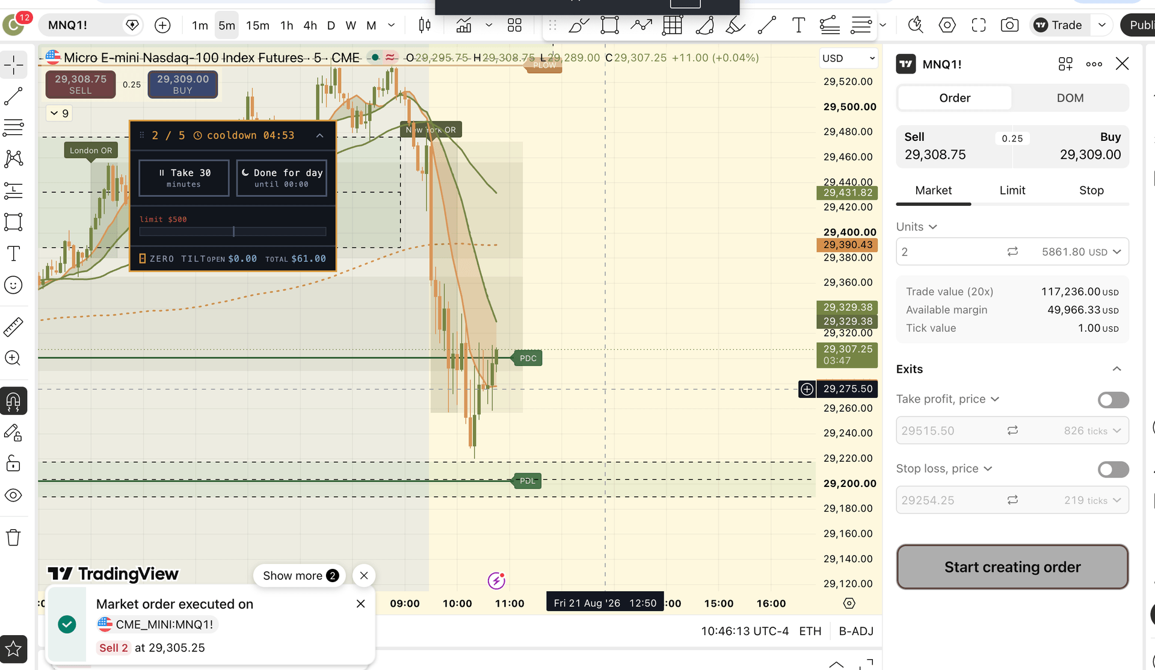The image size is (1155, 670).
Task: Open the timeframe interval dropdown chevron
Action: (392, 25)
